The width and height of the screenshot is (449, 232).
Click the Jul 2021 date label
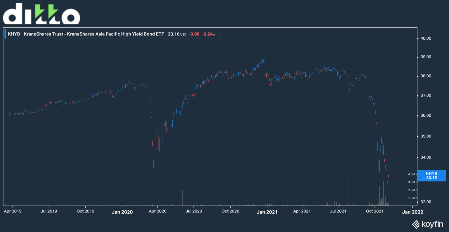click(x=338, y=211)
